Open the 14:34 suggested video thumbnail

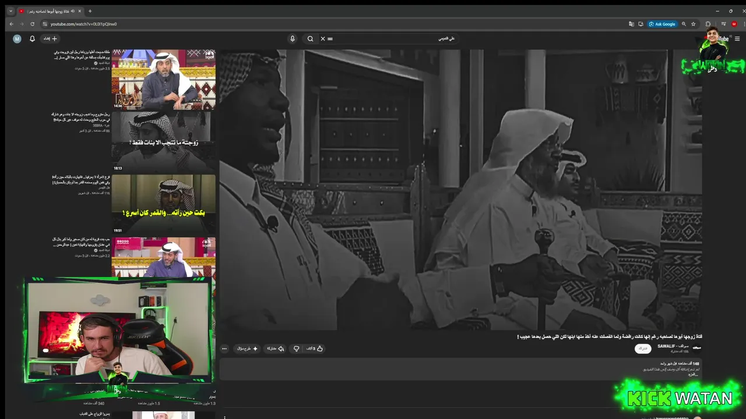coord(163,79)
